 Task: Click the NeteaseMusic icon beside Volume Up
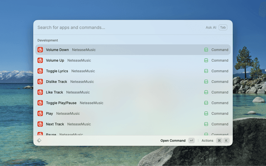click(40, 60)
